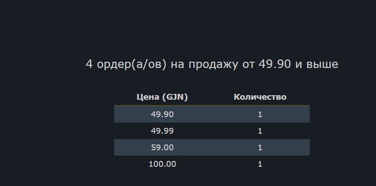Click the word "на" in the heading
376x186 pixels.
pos(177,65)
